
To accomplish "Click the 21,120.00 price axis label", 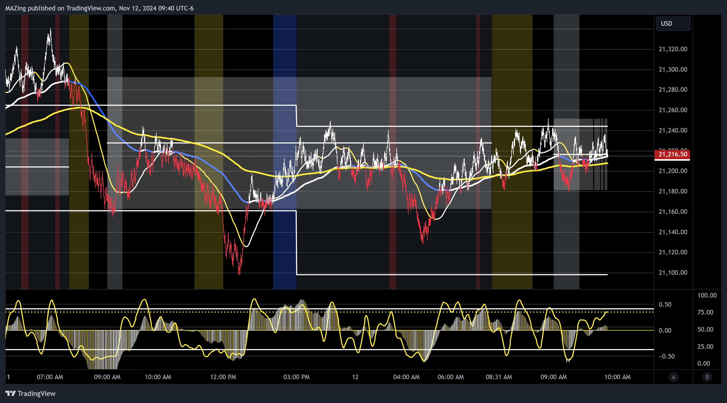I will 673,252.
